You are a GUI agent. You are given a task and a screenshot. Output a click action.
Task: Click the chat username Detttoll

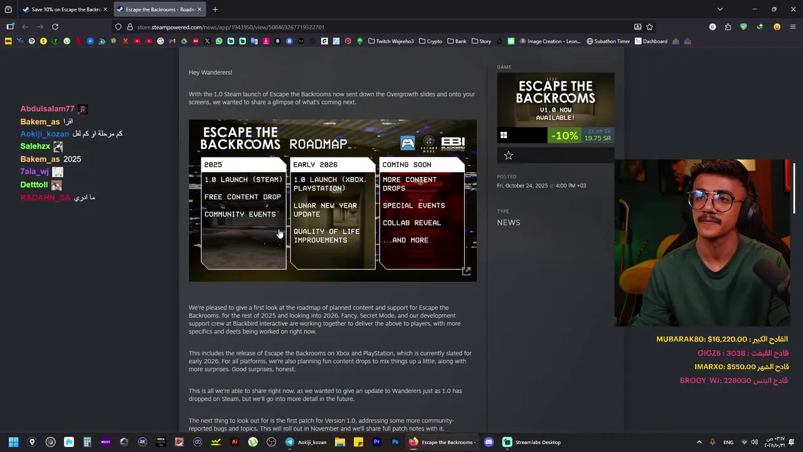coord(34,185)
